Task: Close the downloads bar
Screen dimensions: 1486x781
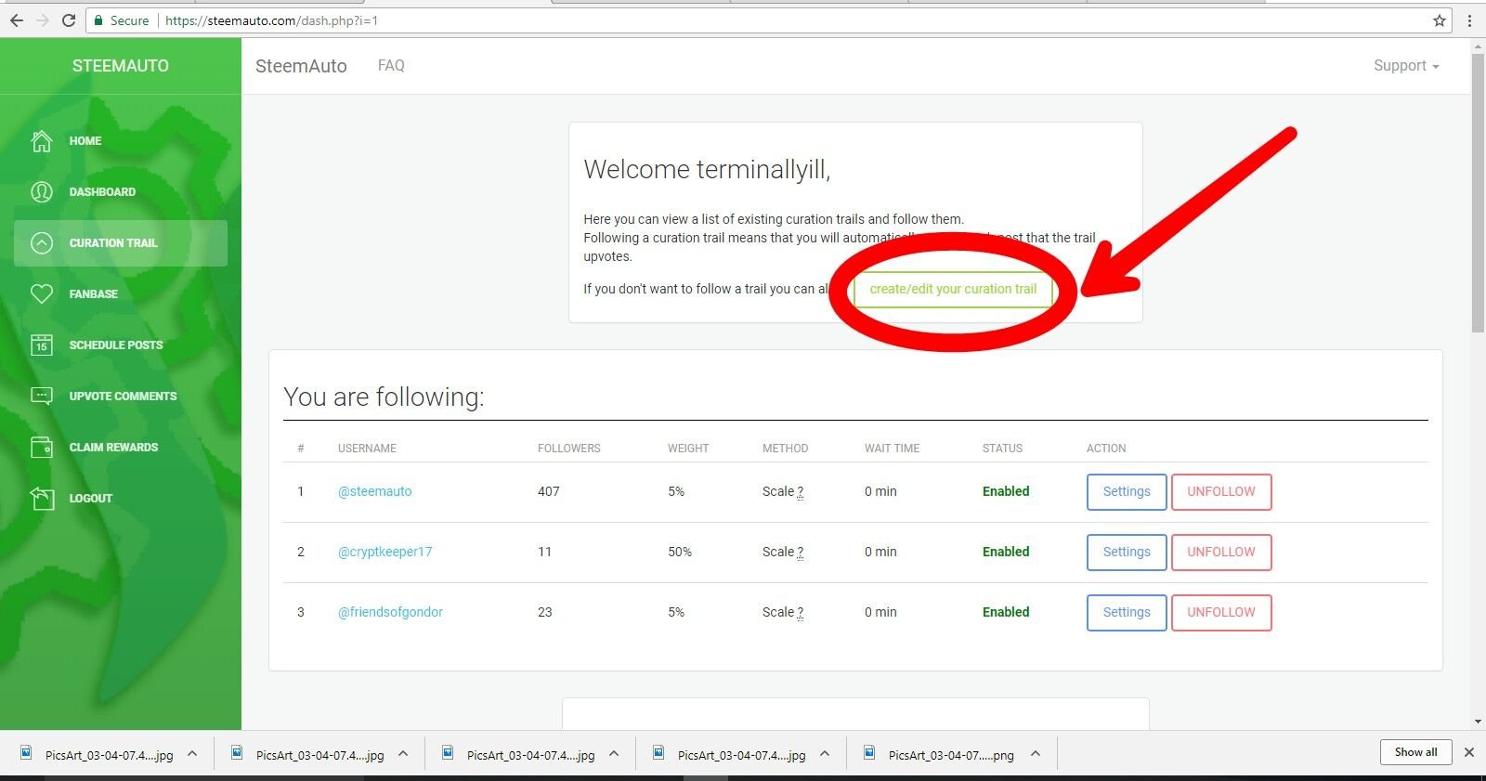Action: pos(1469,752)
